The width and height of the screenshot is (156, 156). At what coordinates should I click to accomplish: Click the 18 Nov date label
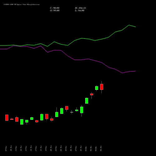click(x=41, y=148)
